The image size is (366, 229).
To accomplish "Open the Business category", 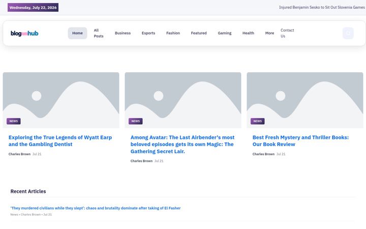I will 123,33.
